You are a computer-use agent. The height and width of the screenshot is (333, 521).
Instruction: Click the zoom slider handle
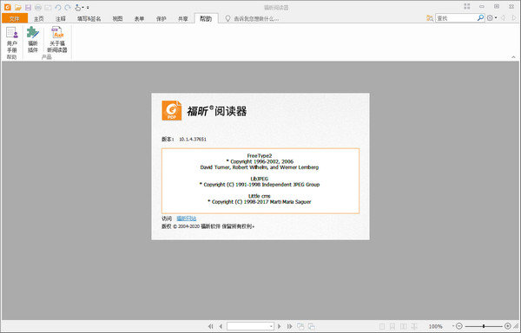[x=484, y=326]
